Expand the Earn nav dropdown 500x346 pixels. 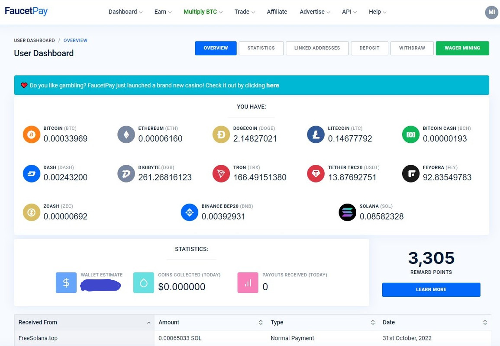coord(163,12)
